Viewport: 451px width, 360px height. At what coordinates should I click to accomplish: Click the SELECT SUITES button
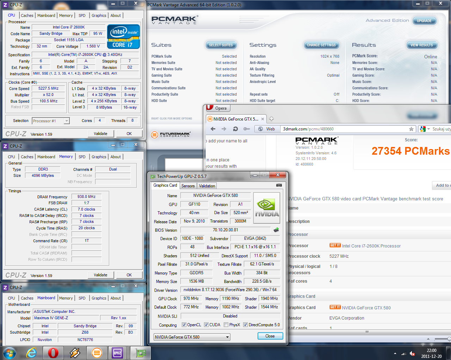pos(221,45)
